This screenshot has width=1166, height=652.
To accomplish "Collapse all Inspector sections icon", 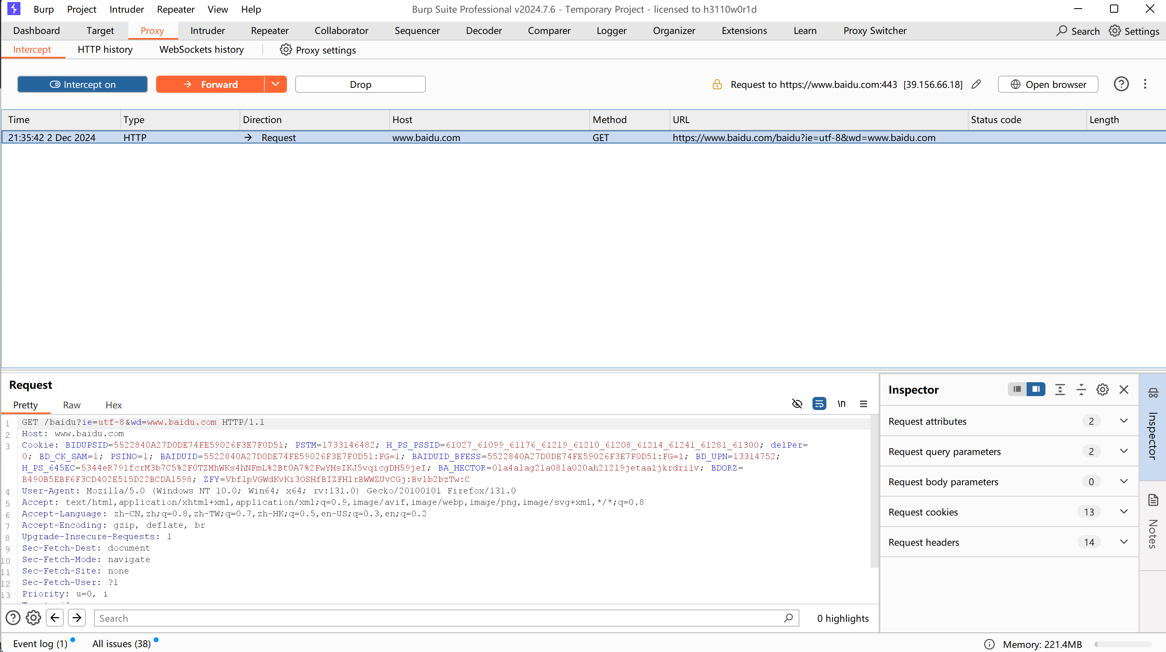I will pos(1081,390).
